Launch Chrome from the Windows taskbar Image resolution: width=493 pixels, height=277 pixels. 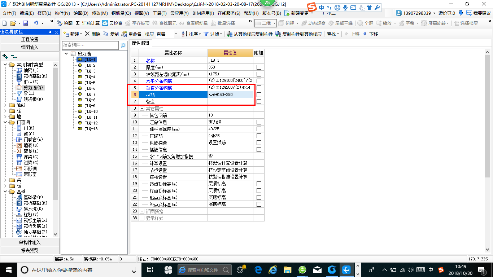click(x=332, y=269)
